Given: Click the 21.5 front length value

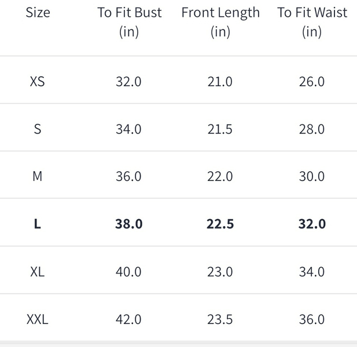Looking at the screenshot, I should click(220, 129).
